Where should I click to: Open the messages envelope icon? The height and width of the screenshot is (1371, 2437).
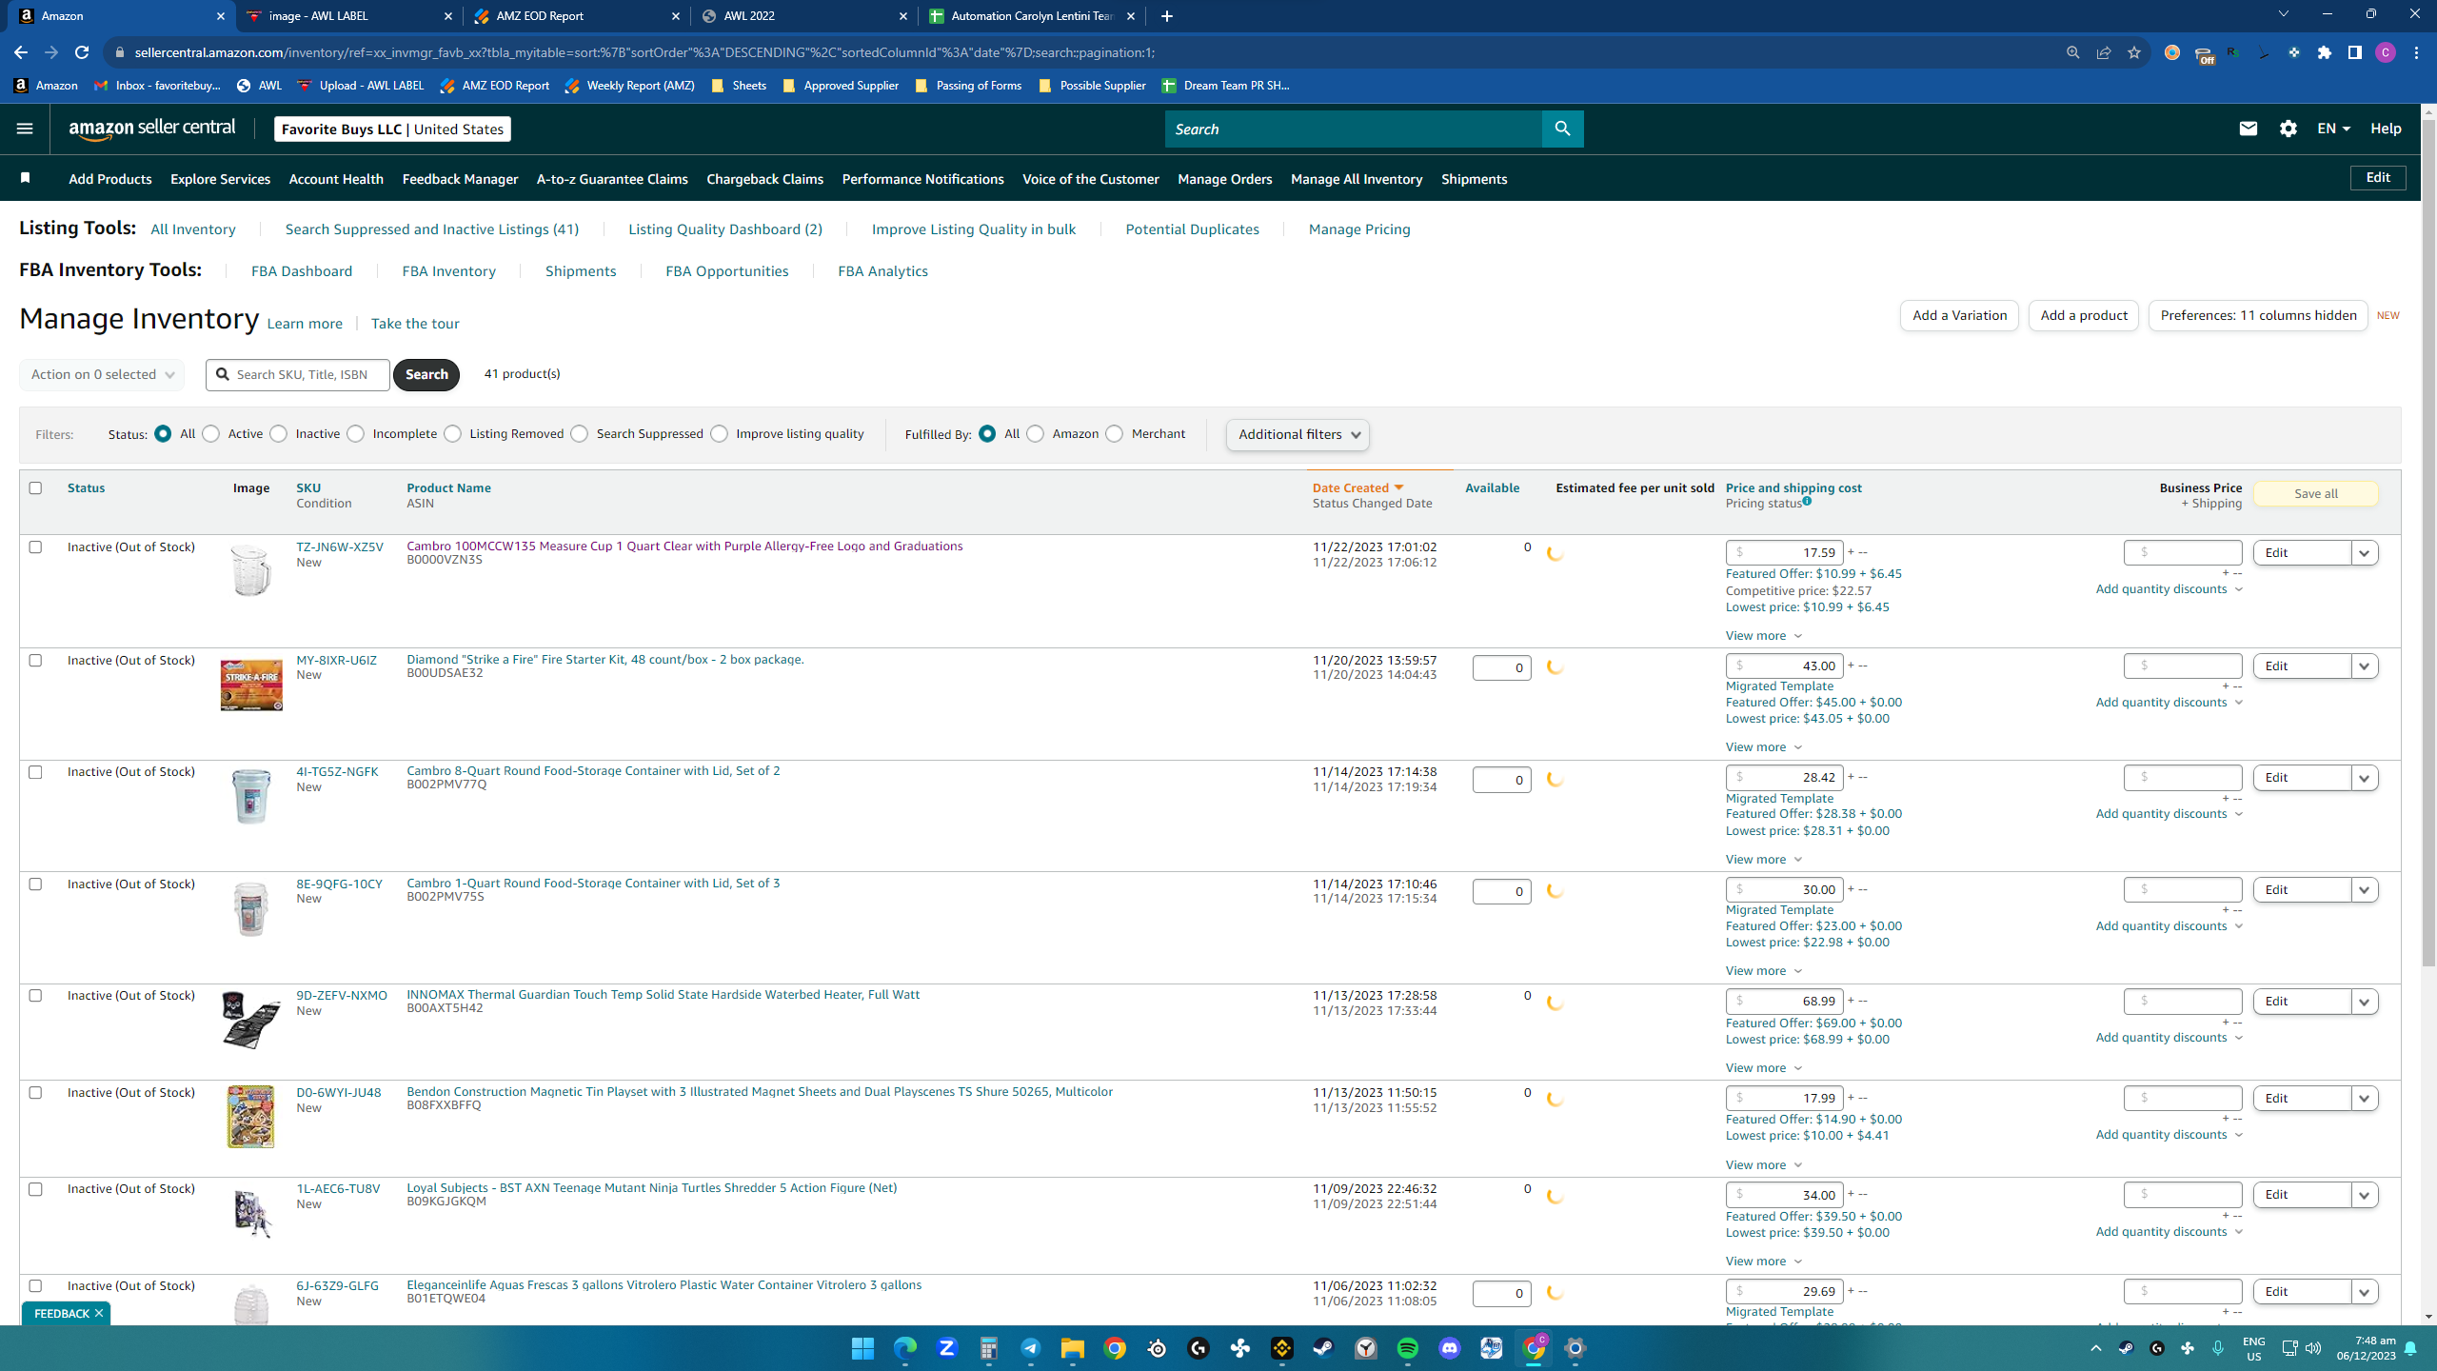pyautogui.click(x=2249, y=129)
